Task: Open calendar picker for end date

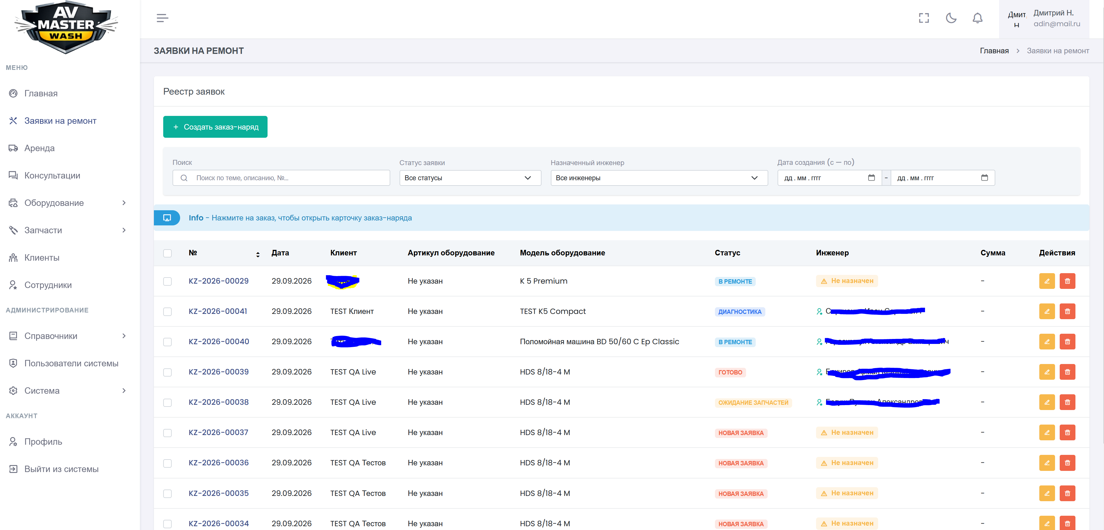Action: (x=985, y=178)
